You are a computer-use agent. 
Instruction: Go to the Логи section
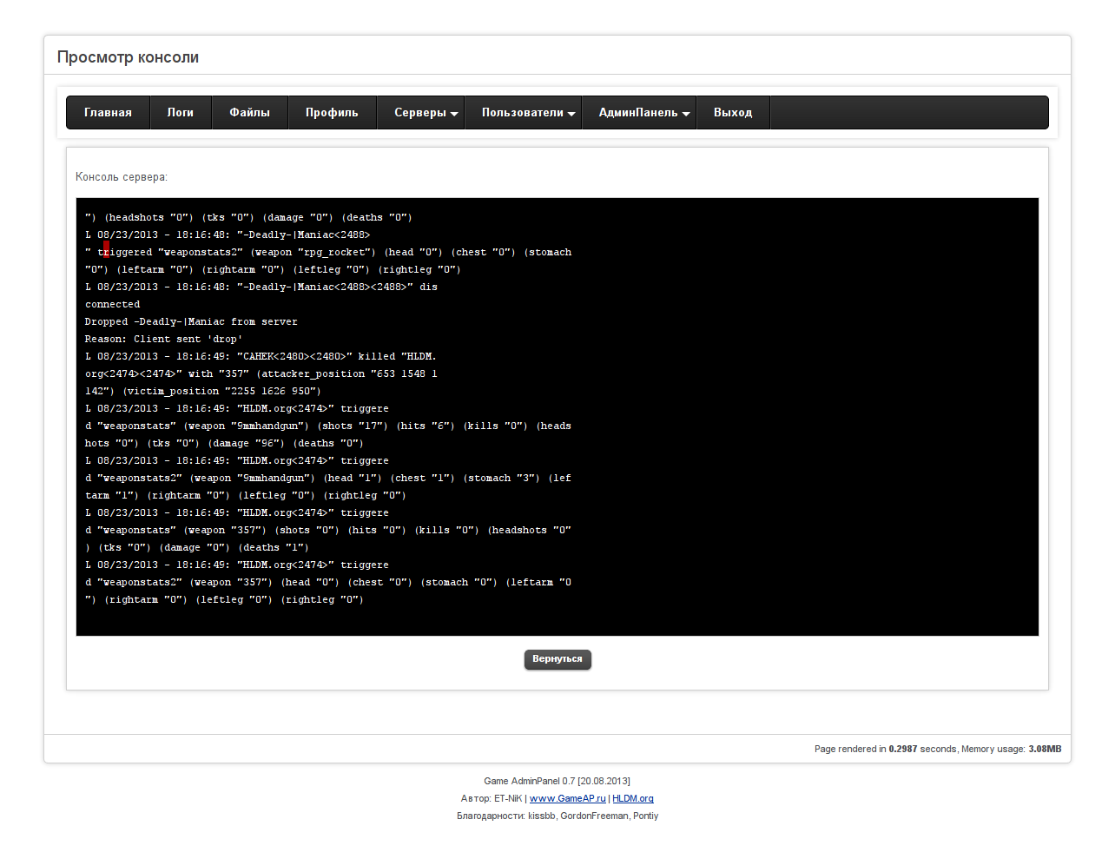pos(181,113)
